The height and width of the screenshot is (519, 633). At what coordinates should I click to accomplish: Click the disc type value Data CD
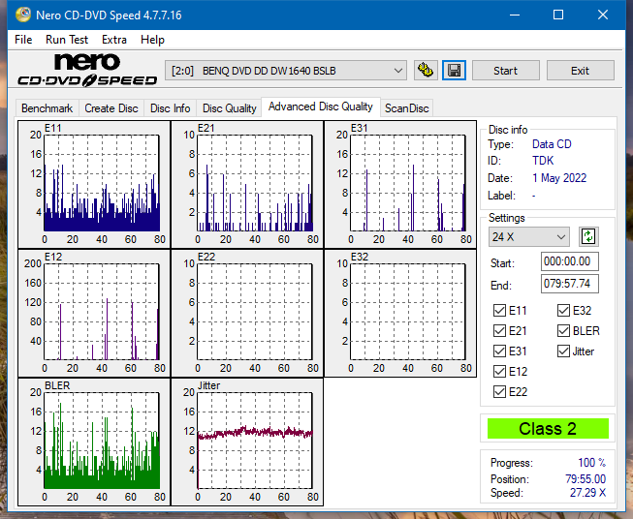pyautogui.click(x=552, y=144)
